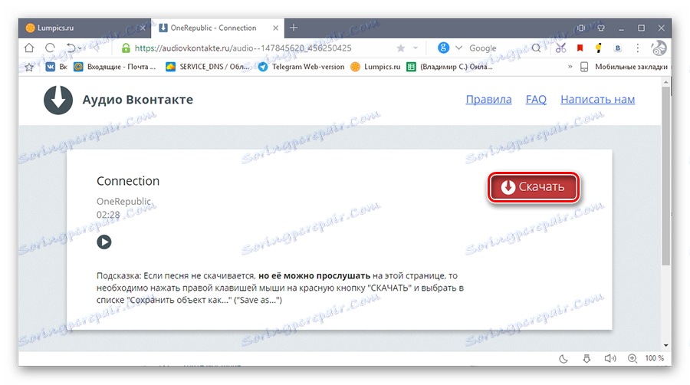Click the audiovkontakte.ru address bar URL
The width and height of the screenshot is (690, 385).
coord(243,48)
